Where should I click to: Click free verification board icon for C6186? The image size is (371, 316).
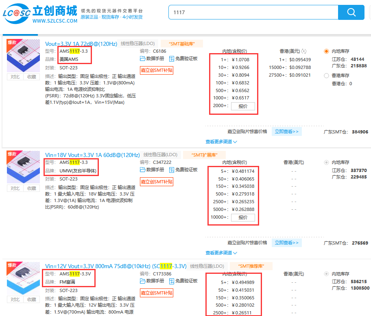click(172, 59)
